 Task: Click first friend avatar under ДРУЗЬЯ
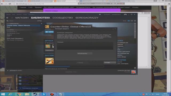tap(48, 46)
